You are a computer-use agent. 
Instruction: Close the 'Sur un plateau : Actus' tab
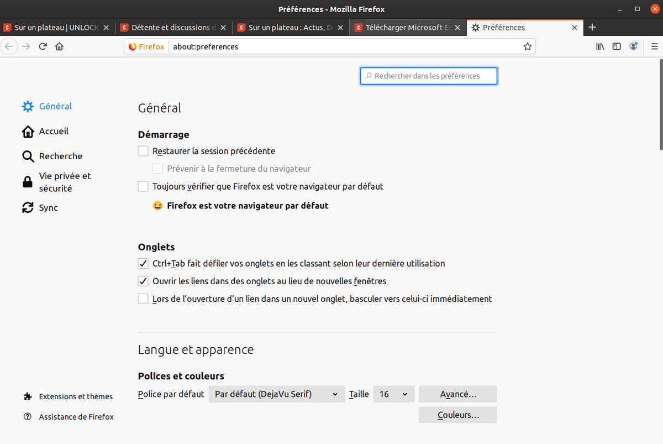(x=340, y=28)
